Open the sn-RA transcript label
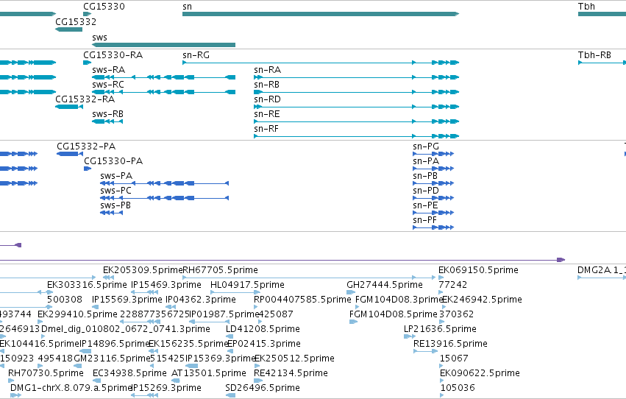The height and width of the screenshot is (399, 626). (x=267, y=70)
